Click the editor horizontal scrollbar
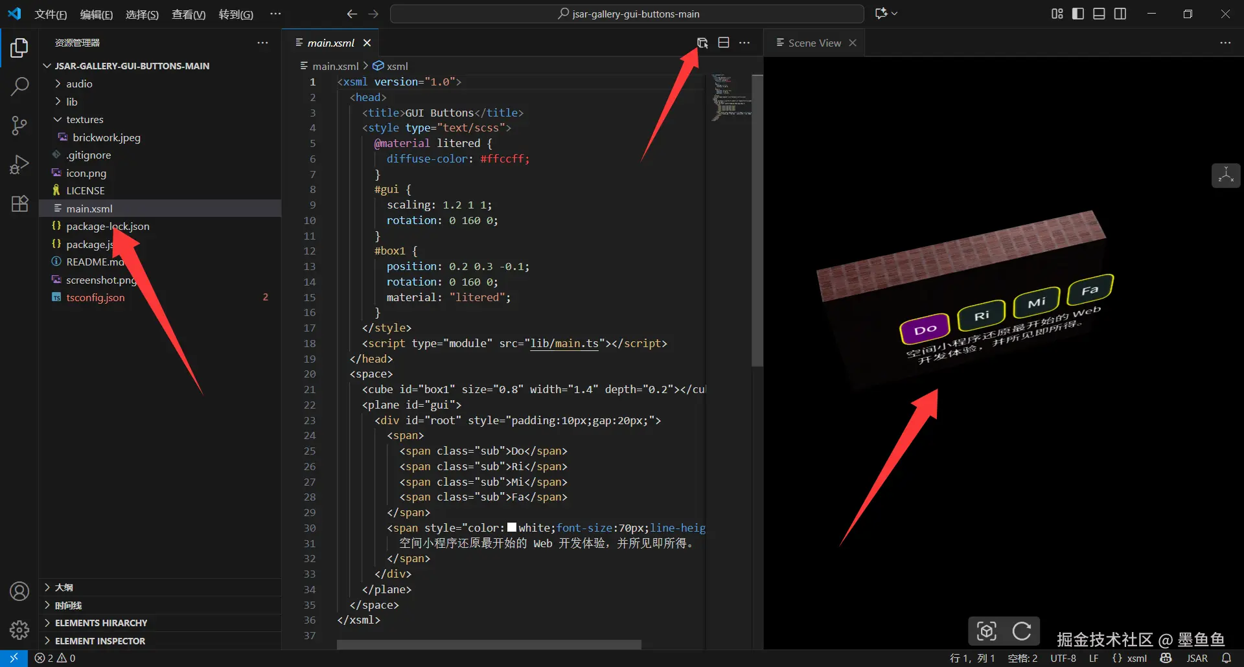This screenshot has width=1244, height=667. click(x=489, y=645)
